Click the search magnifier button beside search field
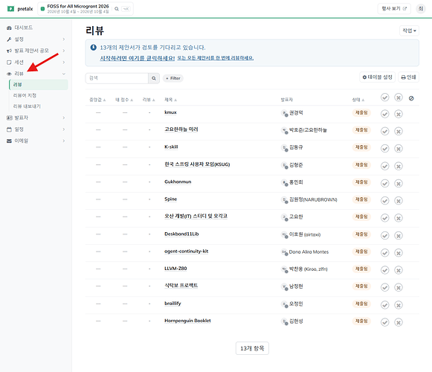The height and width of the screenshot is (372, 432). coord(154,78)
